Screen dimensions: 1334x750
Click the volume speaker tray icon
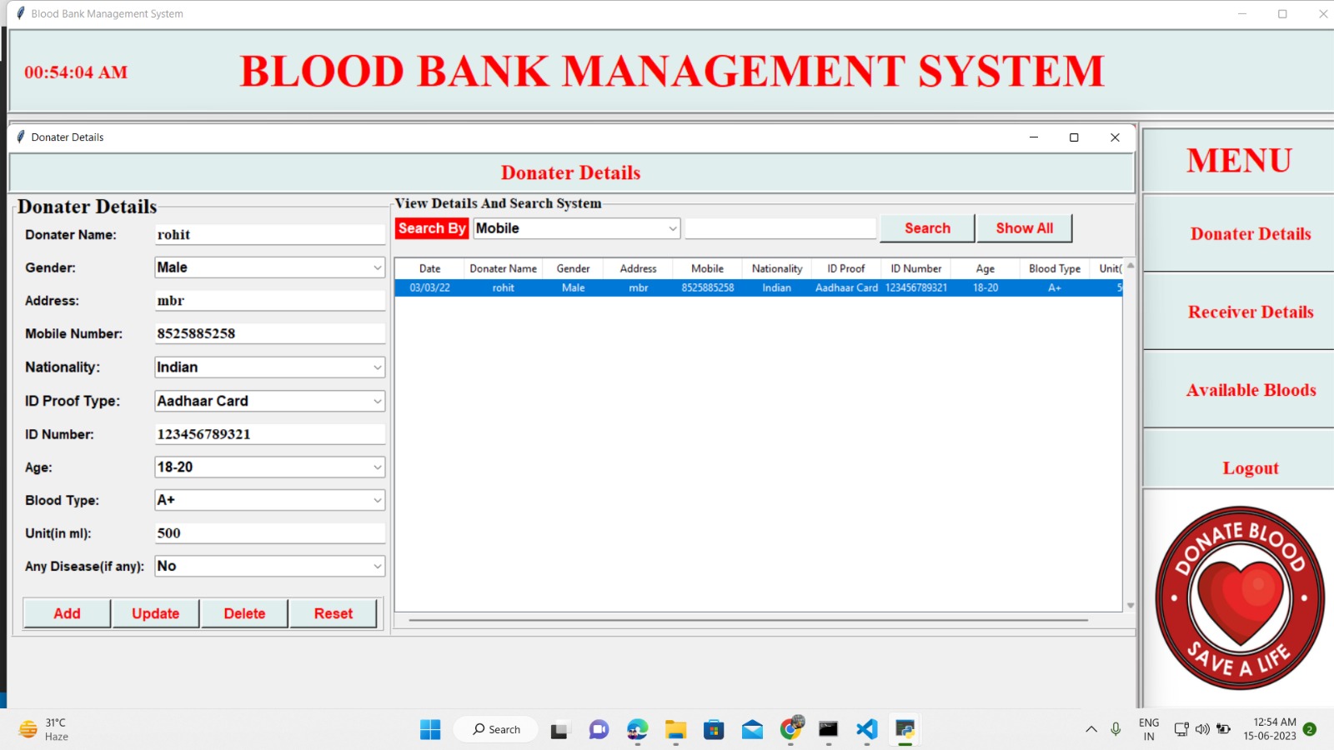[x=1201, y=729]
